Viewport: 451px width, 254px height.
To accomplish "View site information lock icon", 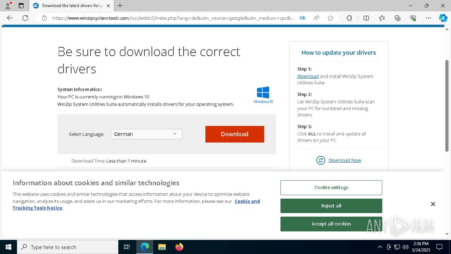I will (44, 18).
